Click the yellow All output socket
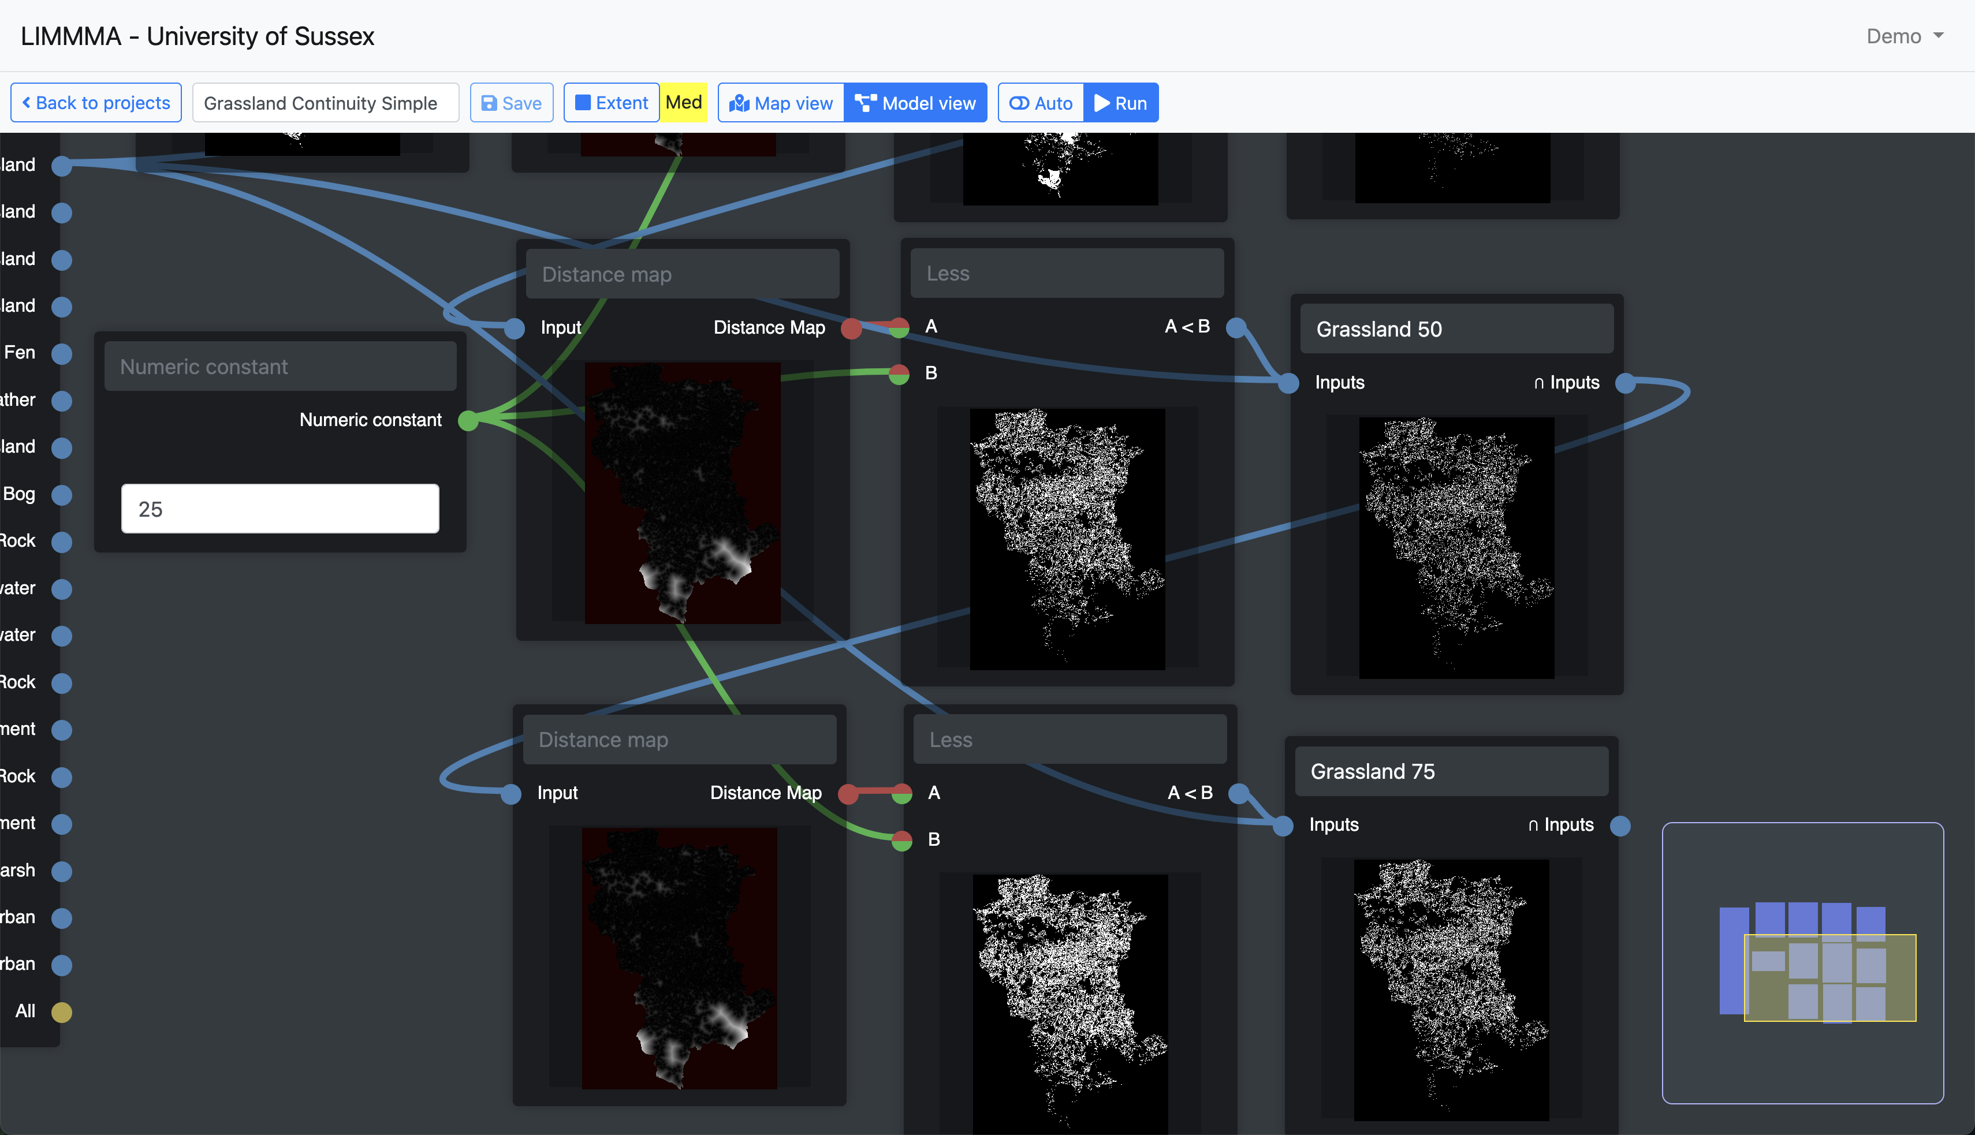 click(62, 1012)
